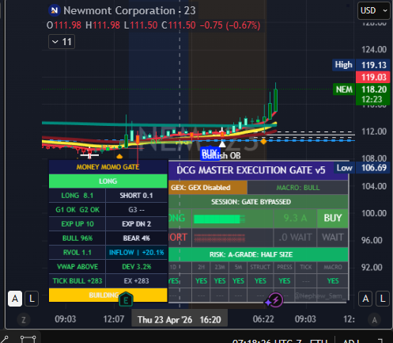Screen dimensions: 393x343
Task: Click the red short strength progress bar
Action: pos(219,238)
